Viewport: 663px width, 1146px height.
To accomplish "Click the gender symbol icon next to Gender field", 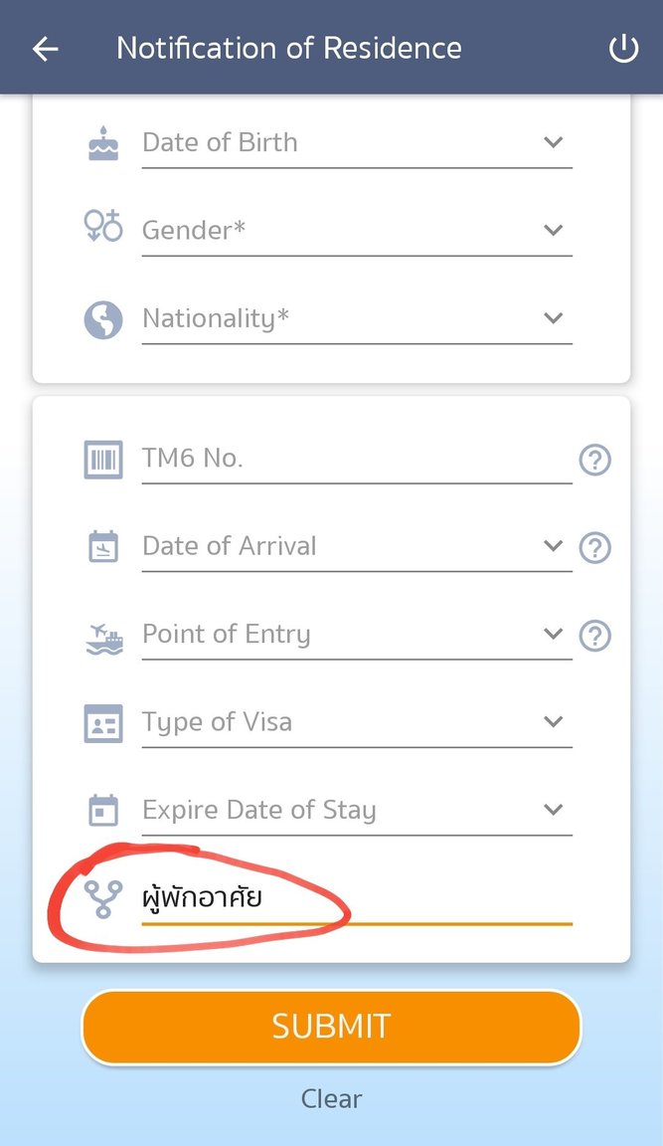I will pos(102,230).
